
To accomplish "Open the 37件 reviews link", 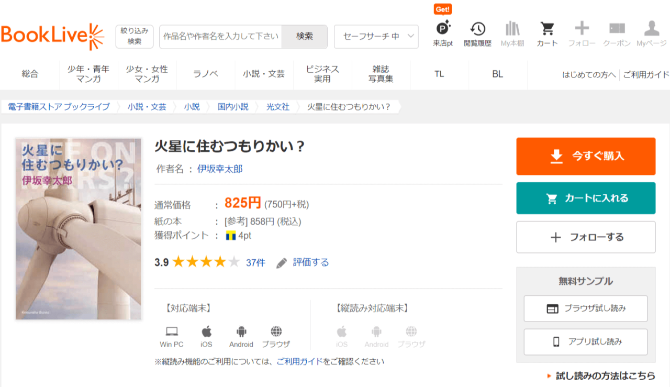I will click(255, 263).
